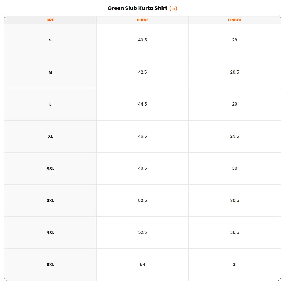
Task: Select the 3XL size row label
Action: [50, 200]
